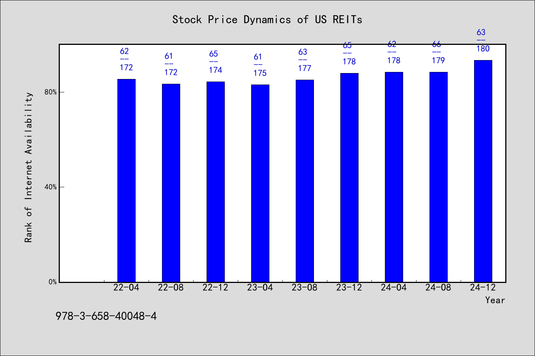Viewport: 535px width, 356px height.
Task: Click the x-axis tick label '22-08'
Action: point(171,287)
